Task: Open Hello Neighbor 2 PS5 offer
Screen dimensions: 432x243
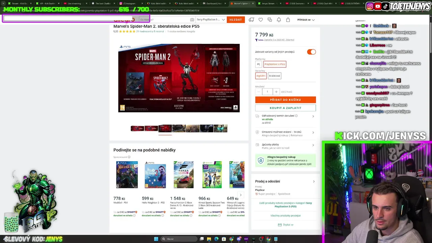Action: pos(155,174)
